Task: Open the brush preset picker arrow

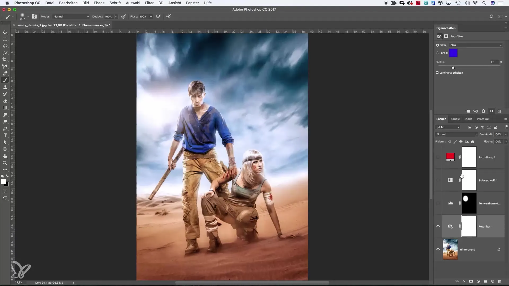Action: [x=28, y=17]
